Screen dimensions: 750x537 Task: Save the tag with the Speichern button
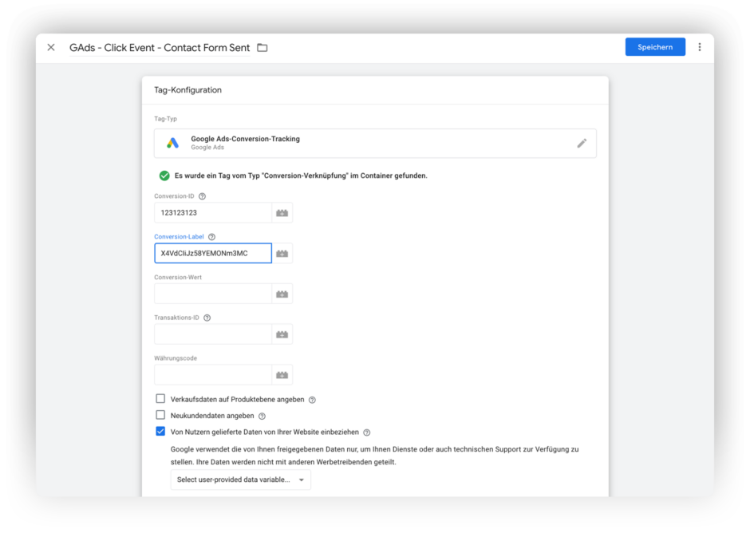[655, 47]
